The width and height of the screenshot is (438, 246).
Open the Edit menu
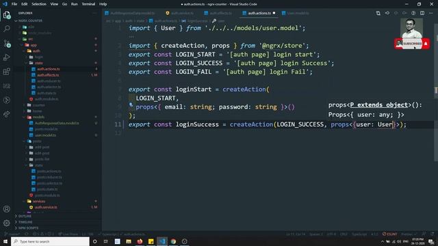[x=25, y=4]
